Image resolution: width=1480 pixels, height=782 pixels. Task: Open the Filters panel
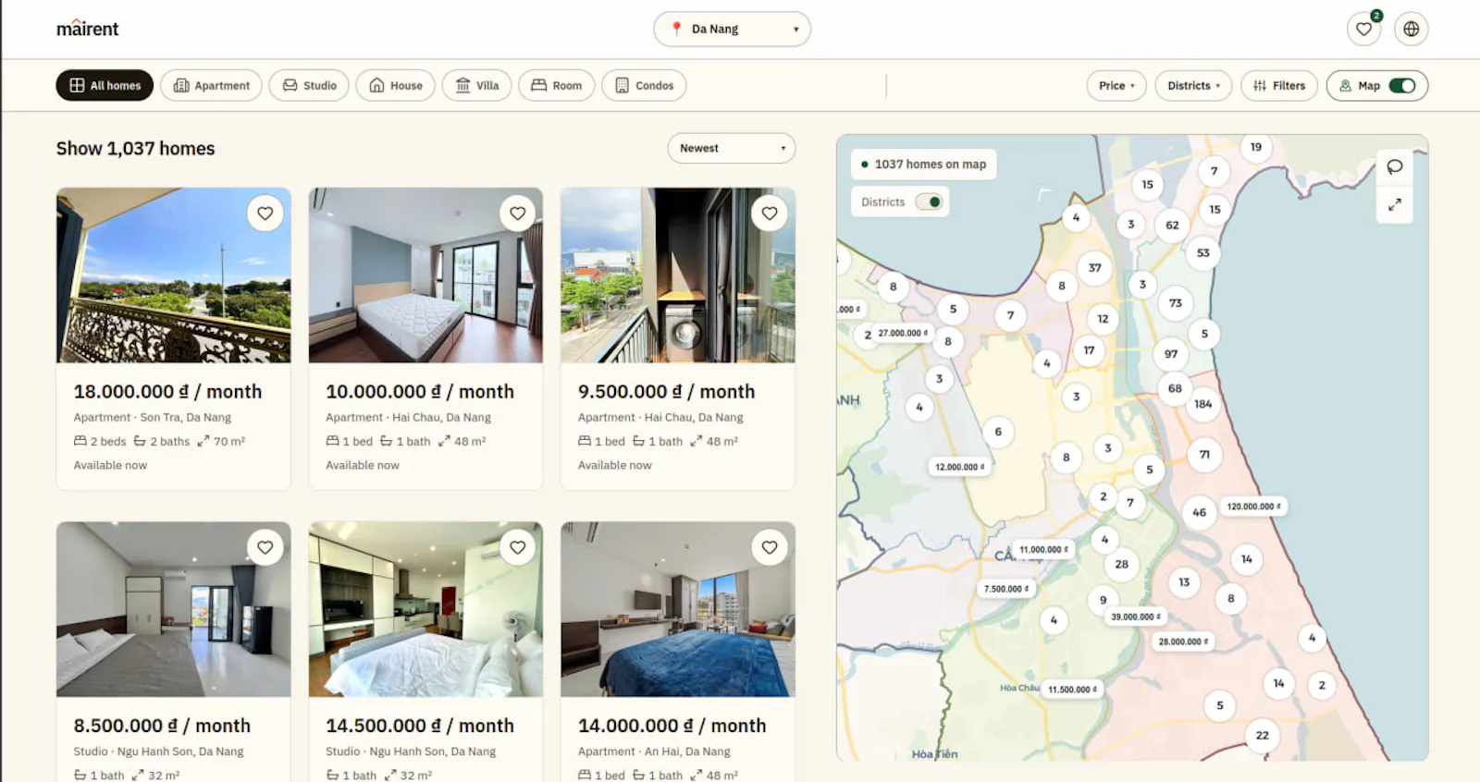click(x=1279, y=85)
